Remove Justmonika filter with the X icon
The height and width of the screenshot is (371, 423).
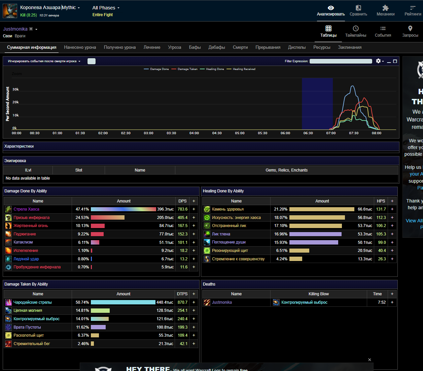pos(31,29)
